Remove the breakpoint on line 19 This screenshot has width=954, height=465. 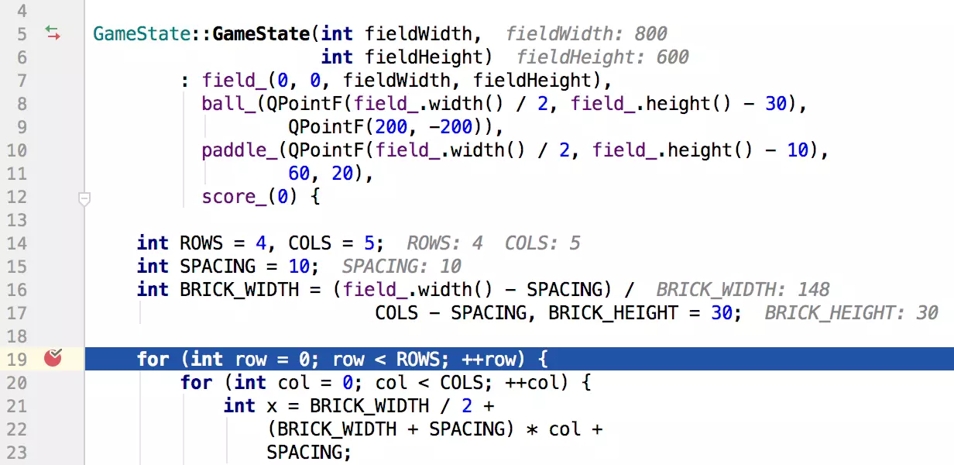point(53,358)
